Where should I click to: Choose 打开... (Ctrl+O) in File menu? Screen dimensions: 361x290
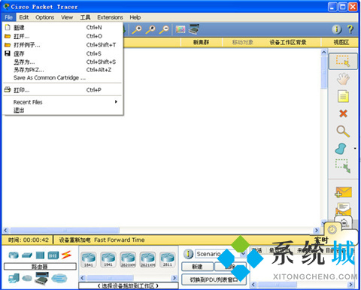click(62, 36)
